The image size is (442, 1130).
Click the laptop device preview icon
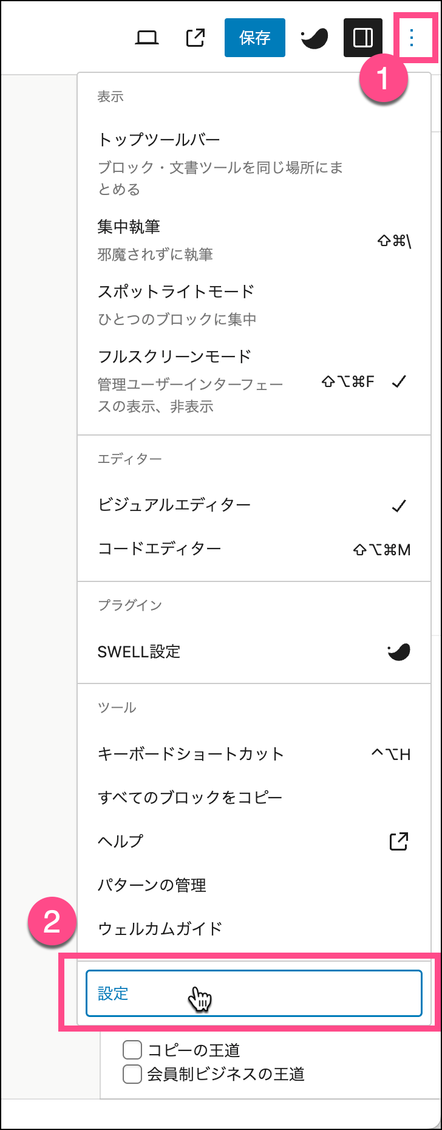tap(146, 38)
